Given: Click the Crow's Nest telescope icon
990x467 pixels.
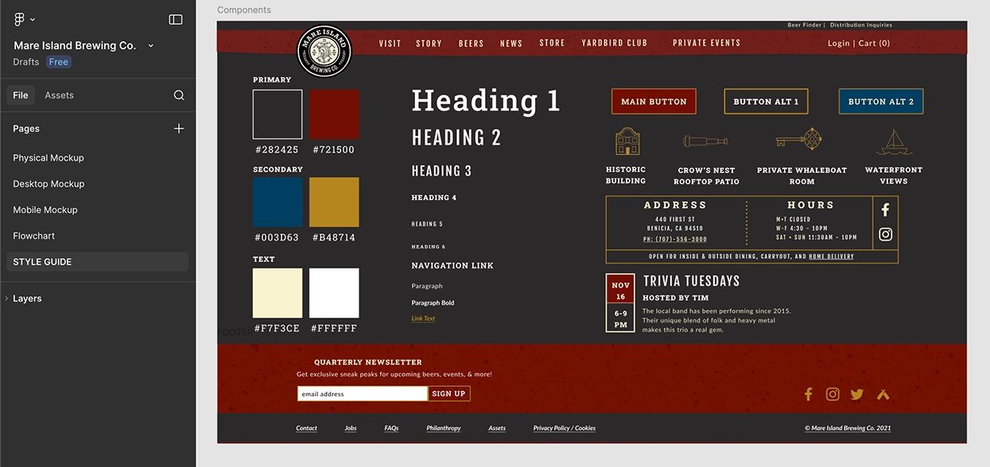Looking at the screenshot, I should (x=705, y=142).
